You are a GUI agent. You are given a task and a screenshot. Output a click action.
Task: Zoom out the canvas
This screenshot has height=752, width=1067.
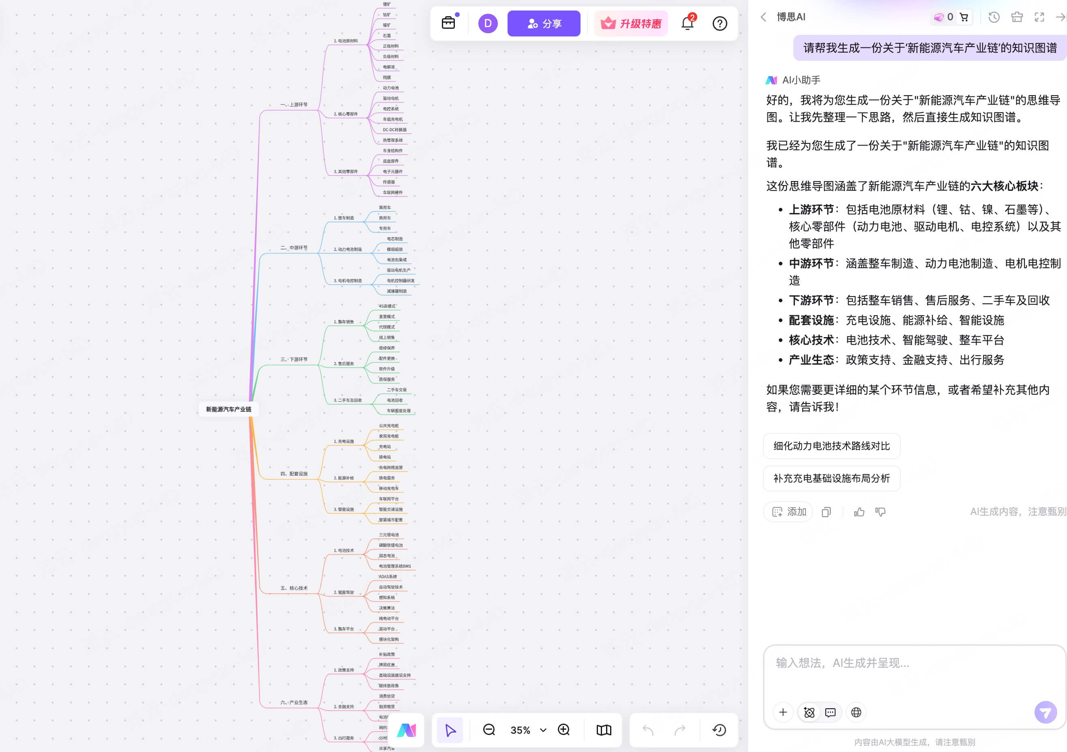point(489,730)
